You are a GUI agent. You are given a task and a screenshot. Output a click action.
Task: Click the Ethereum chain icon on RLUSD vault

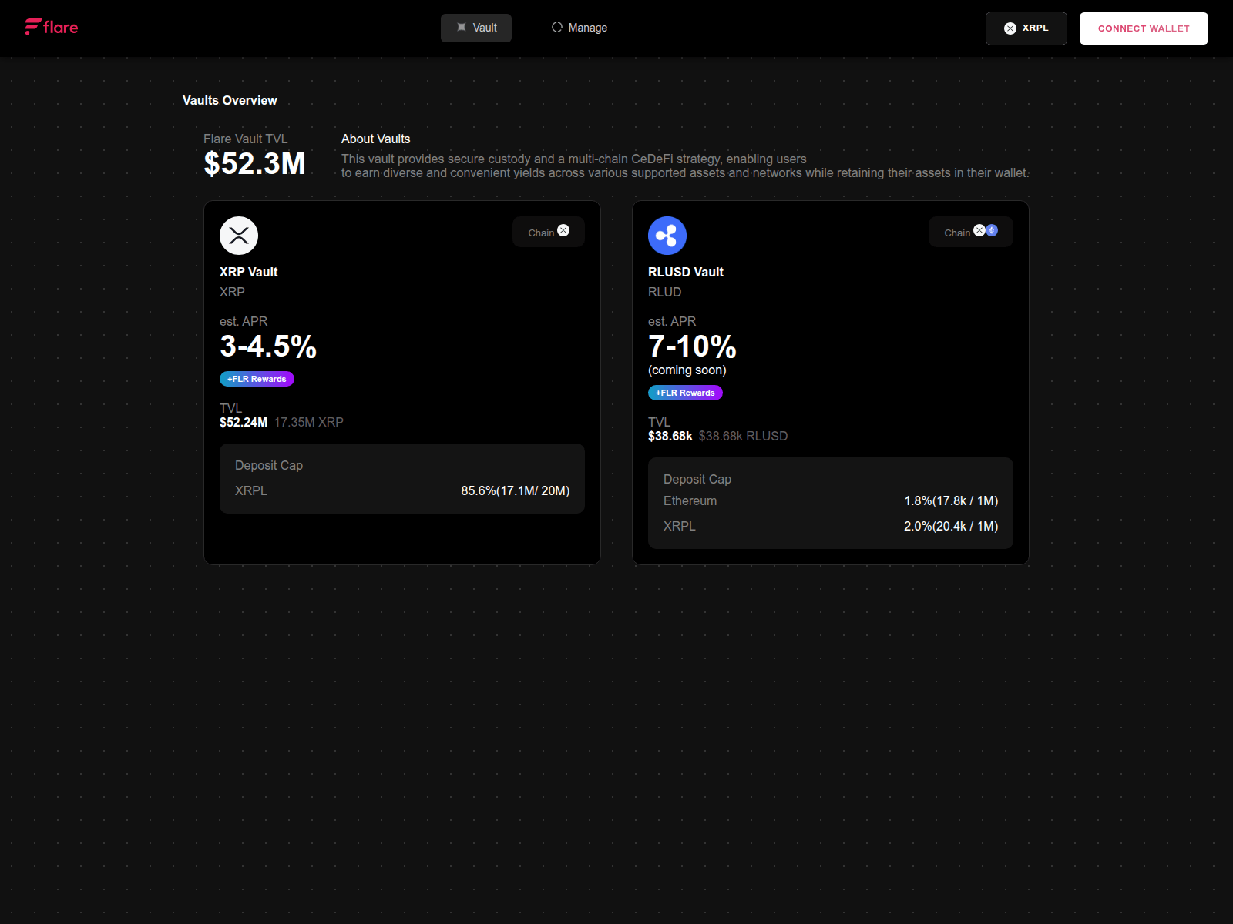(992, 230)
